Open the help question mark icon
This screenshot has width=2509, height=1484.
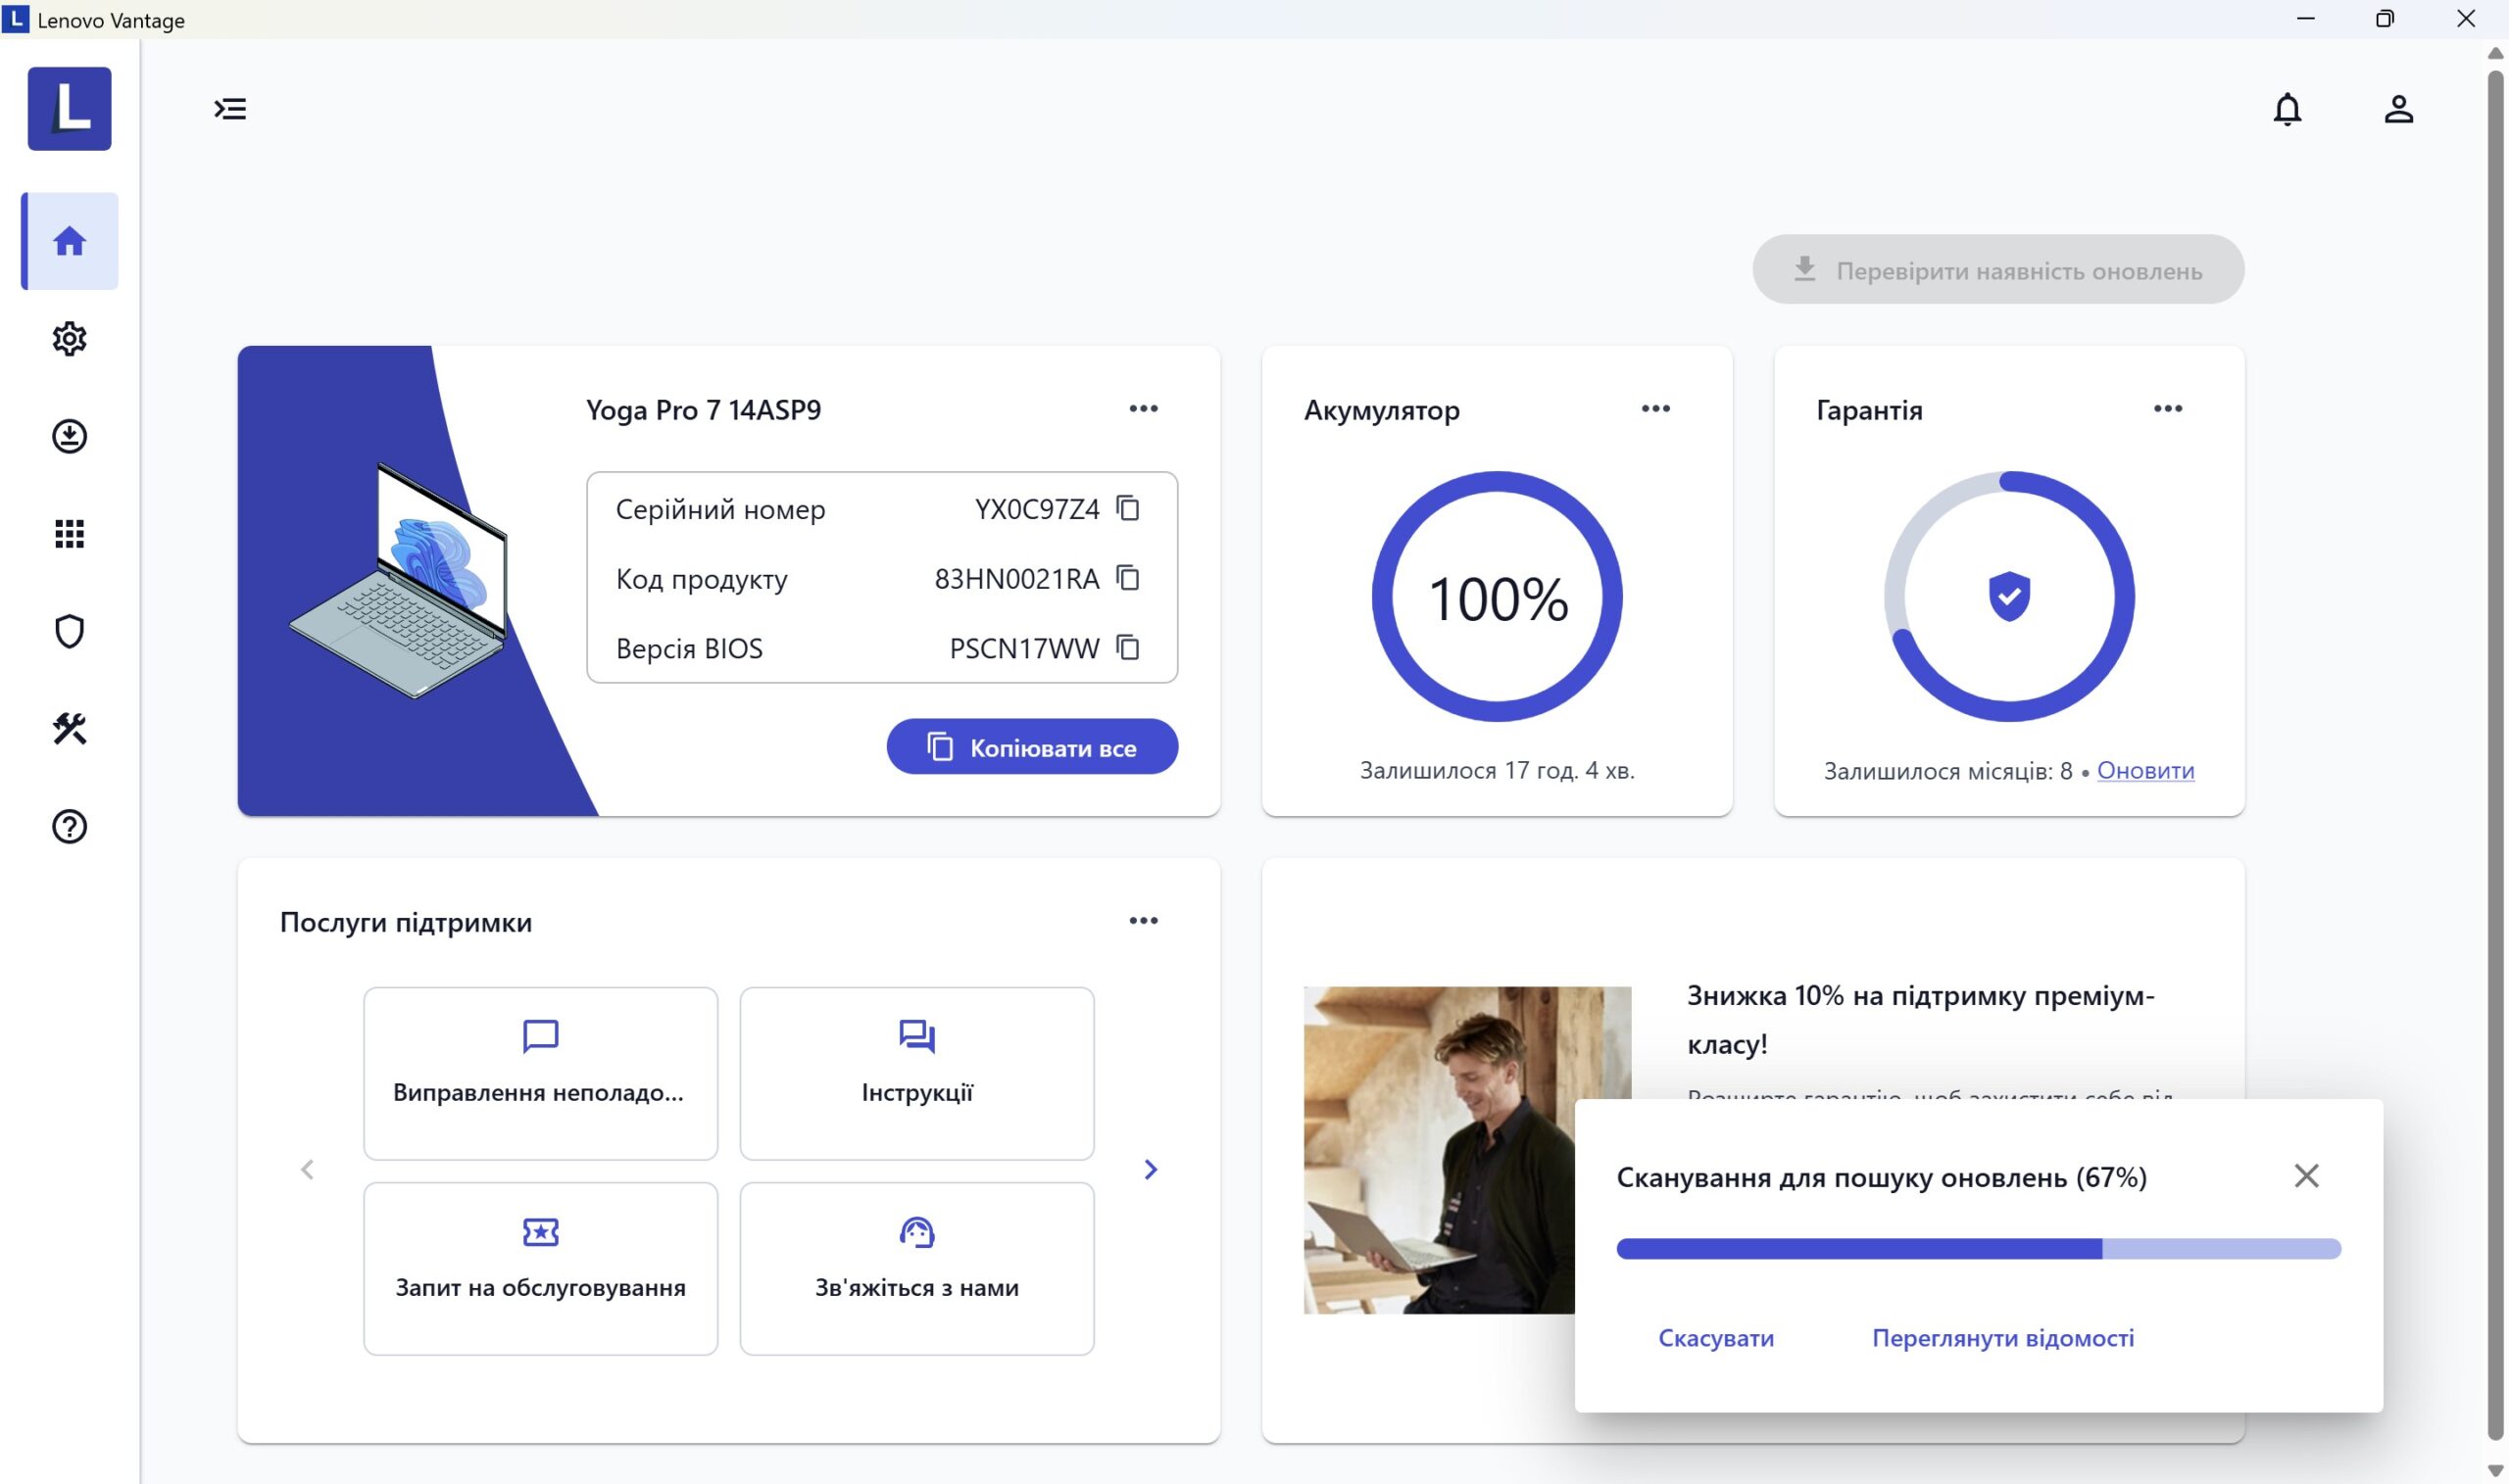[x=69, y=826]
